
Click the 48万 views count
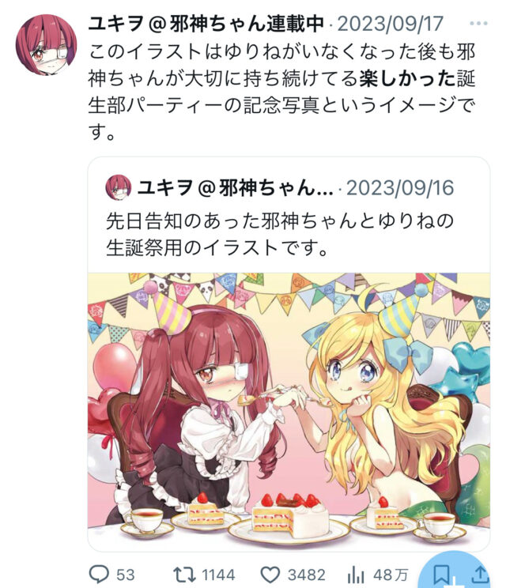pyautogui.click(x=391, y=575)
